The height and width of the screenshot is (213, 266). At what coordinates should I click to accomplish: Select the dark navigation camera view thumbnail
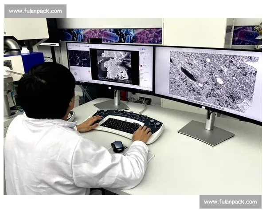[x=79, y=59]
